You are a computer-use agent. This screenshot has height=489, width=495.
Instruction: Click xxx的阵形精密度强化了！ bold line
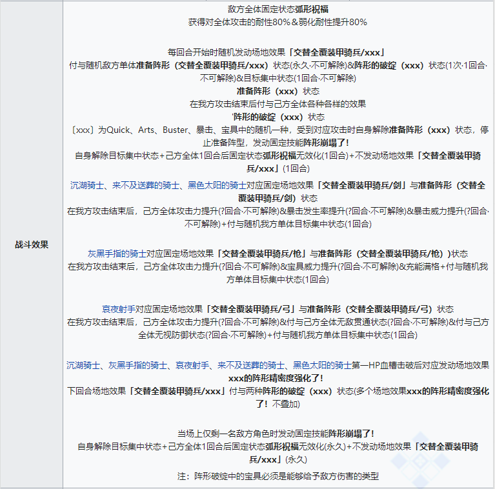[x=276, y=378]
